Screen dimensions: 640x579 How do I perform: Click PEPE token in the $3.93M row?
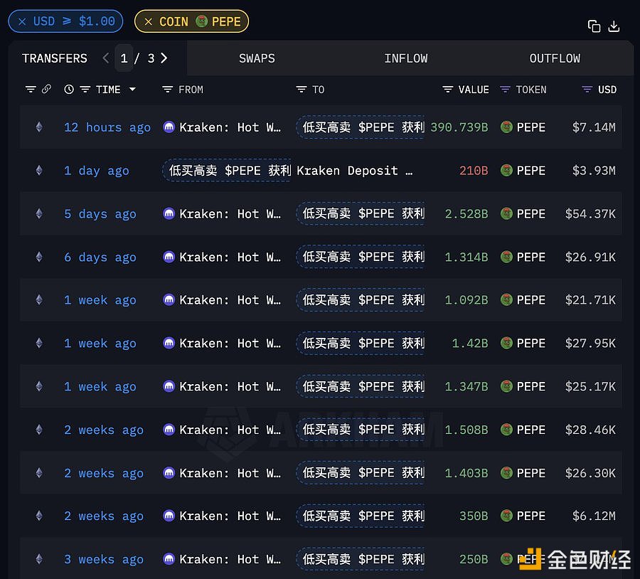(x=531, y=171)
